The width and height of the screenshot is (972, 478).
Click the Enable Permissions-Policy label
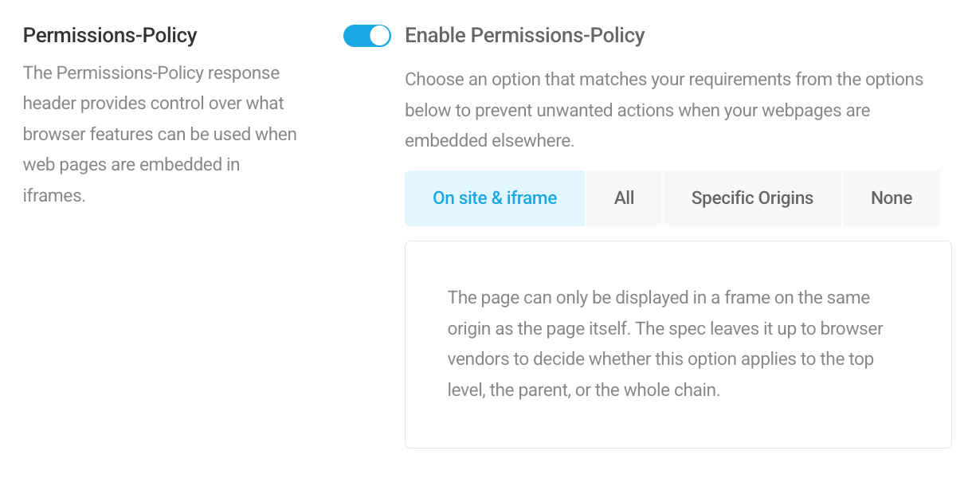click(525, 35)
